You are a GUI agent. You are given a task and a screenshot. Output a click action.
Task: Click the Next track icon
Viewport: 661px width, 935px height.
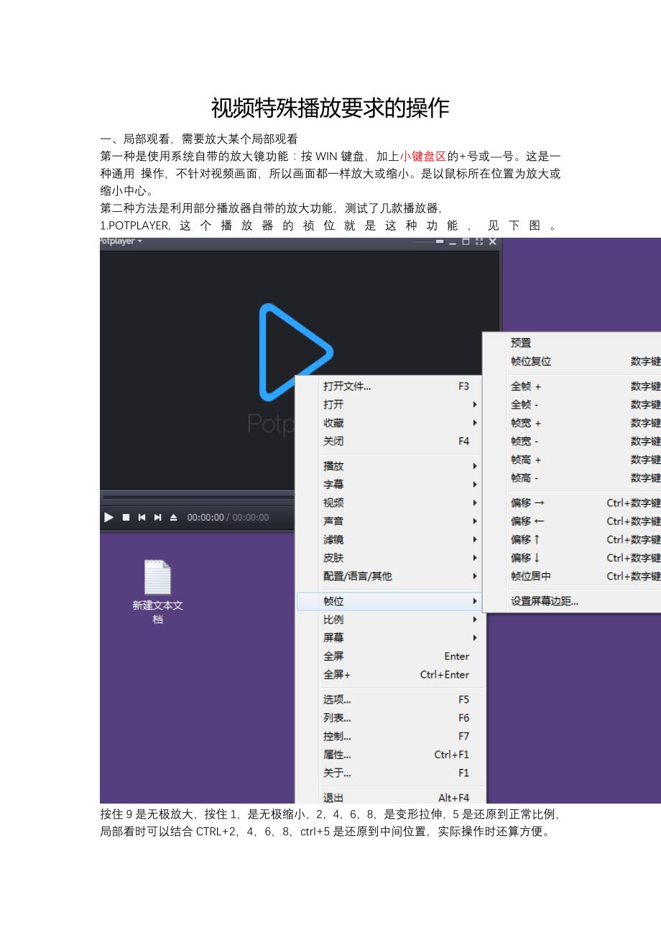[x=157, y=517]
